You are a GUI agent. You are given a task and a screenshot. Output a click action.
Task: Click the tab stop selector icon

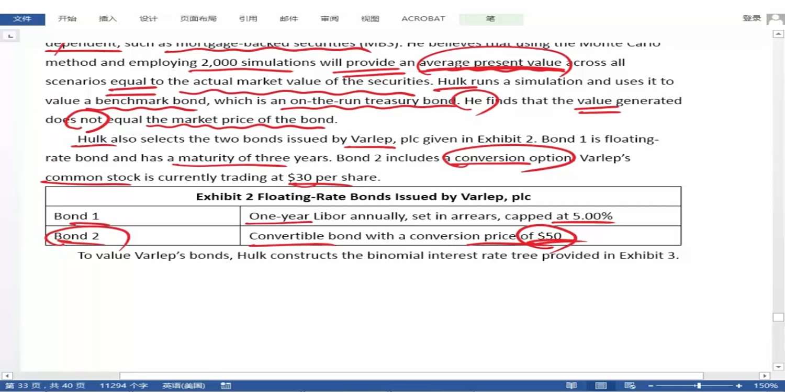[x=10, y=36]
